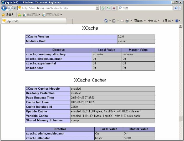Open recent pages dropdown next to Forward

coord(15,8)
